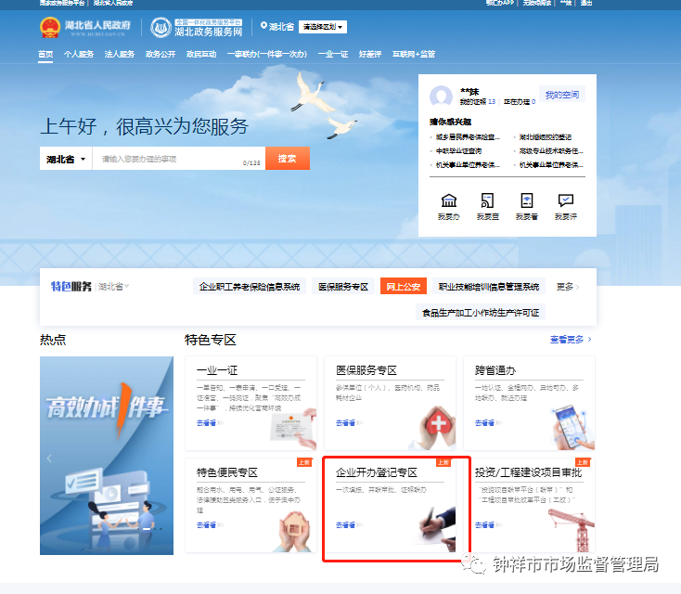
Task: Click 去看看 in the 特色便民专区 card
Action: point(210,525)
